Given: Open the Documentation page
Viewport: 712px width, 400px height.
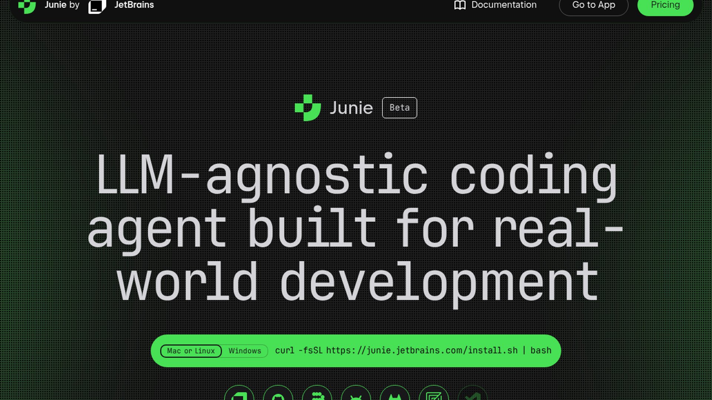Looking at the screenshot, I should (504, 5).
